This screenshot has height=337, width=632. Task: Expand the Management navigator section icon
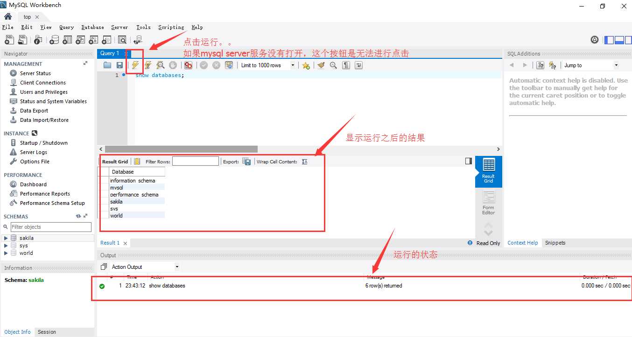click(85, 63)
